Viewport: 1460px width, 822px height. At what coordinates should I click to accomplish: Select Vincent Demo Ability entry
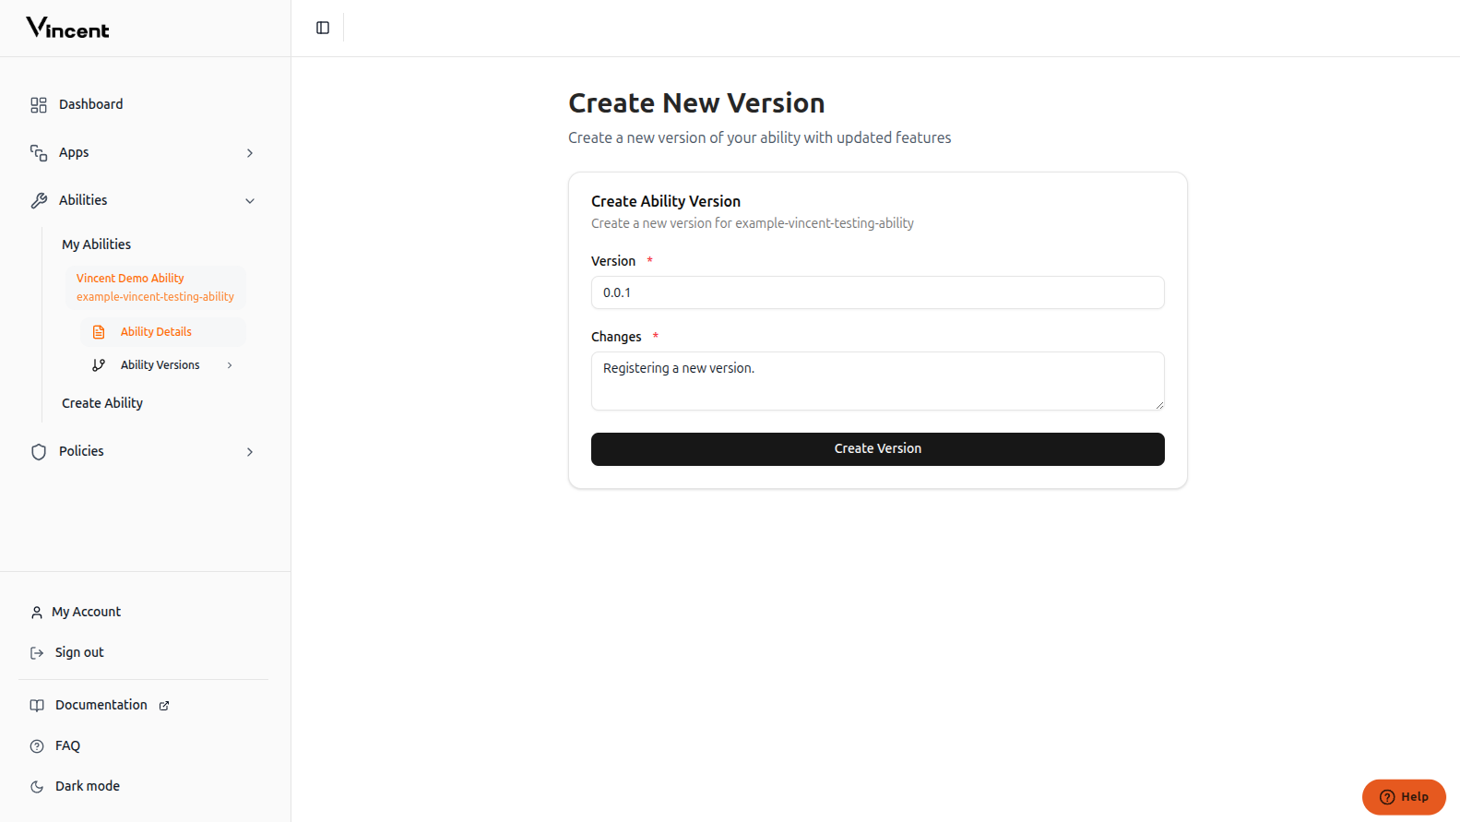[155, 288]
